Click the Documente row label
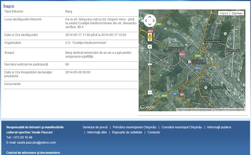 [12, 84]
